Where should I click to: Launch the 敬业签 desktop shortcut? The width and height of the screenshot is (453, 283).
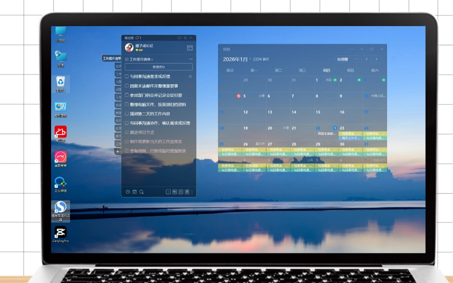coord(61,134)
